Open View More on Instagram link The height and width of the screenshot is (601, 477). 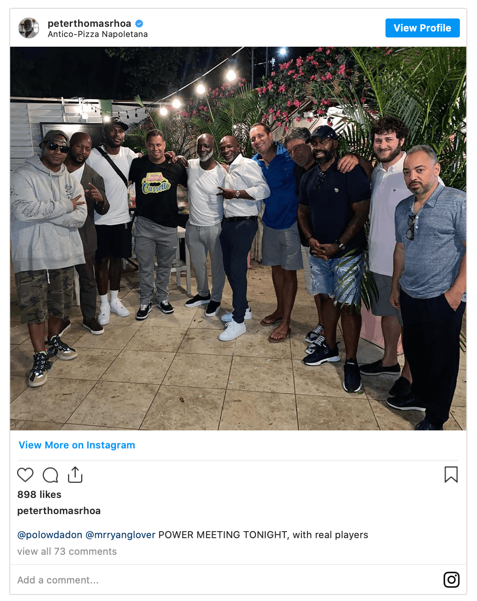pos(77,445)
